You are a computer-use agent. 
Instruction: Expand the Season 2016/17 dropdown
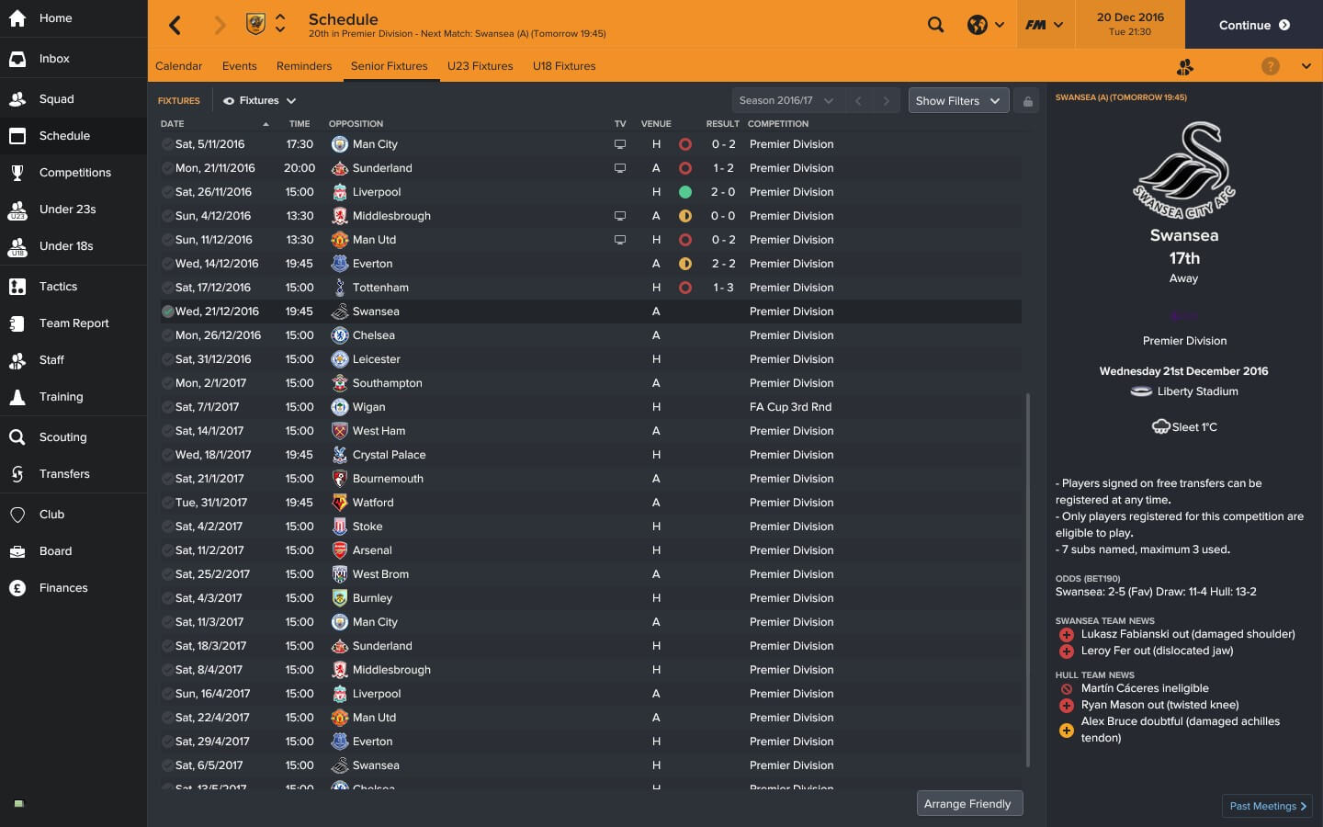786,101
